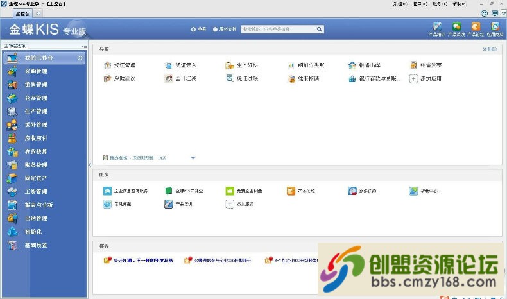
Task: Open 服务预约 service
Action: [362, 191]
